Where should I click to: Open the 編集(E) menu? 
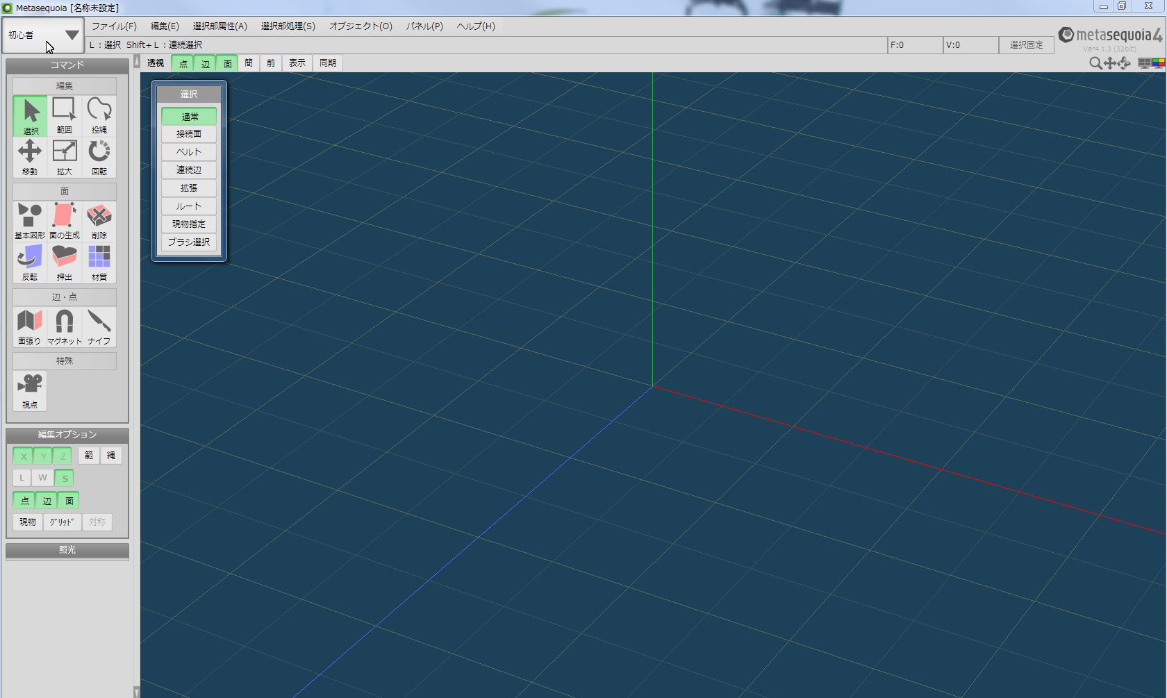pos(165,26)
